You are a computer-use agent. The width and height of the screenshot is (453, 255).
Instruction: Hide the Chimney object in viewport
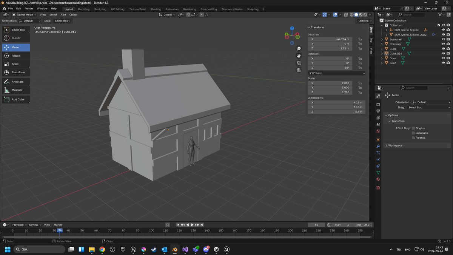pyautogui.click(x=443, y=44)
